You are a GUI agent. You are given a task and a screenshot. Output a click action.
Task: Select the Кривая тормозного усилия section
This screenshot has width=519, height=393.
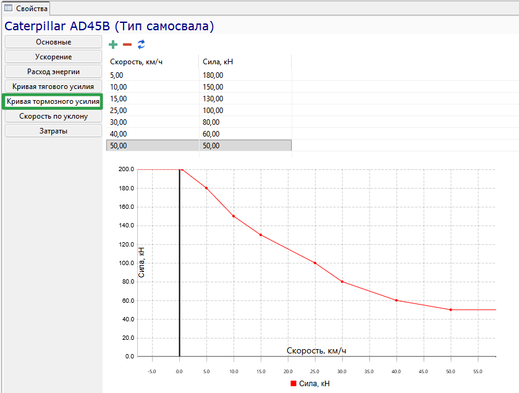coord(53,101)
